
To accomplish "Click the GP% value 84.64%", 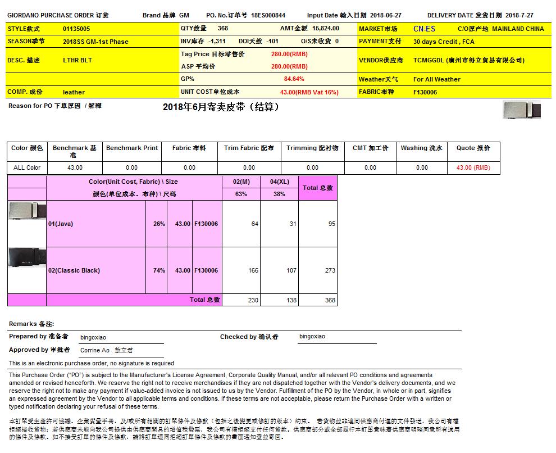I will tap(294, 79).
